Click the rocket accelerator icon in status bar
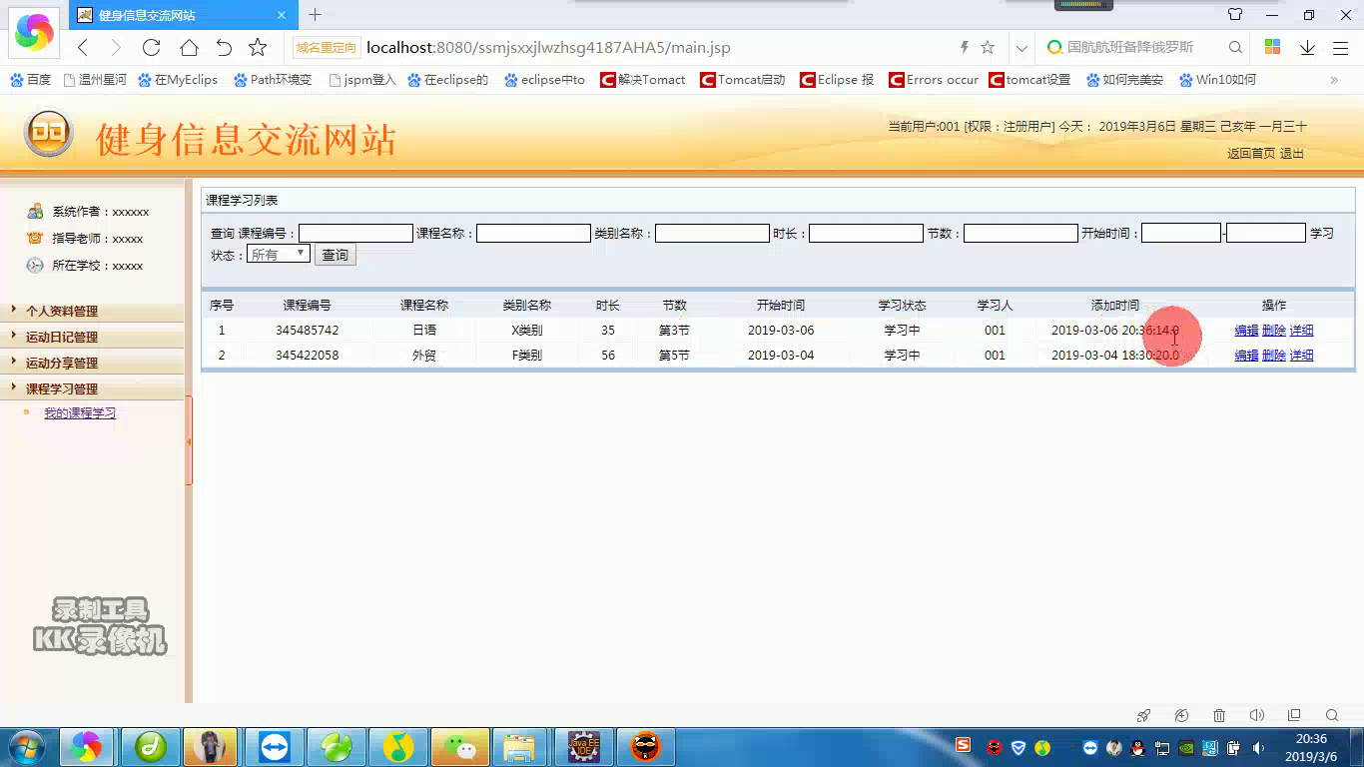 1143,715
